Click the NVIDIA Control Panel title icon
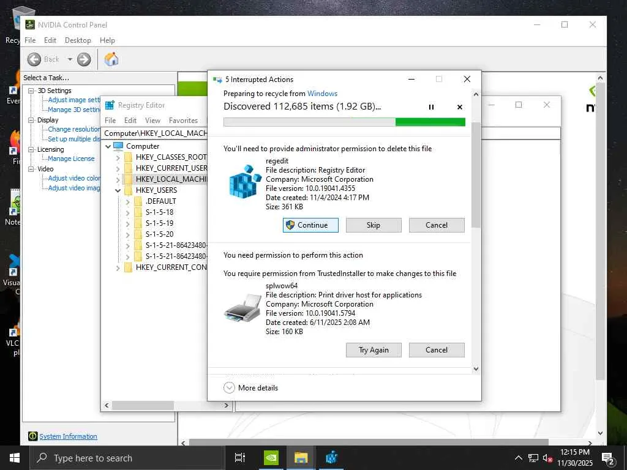 [30, 24]
